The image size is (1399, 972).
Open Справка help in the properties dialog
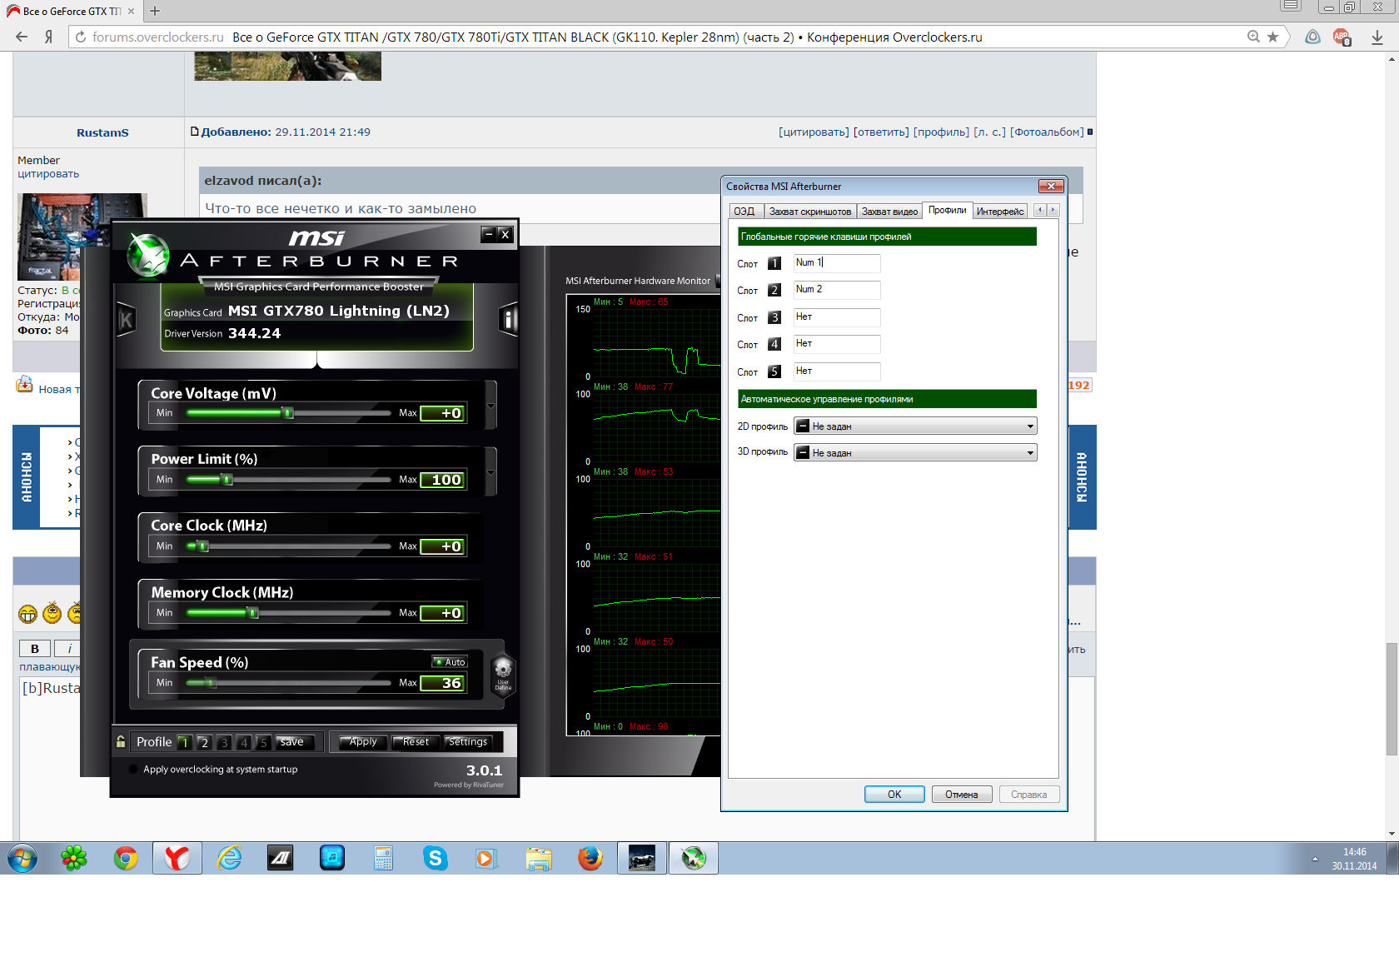coord(1029,795)
